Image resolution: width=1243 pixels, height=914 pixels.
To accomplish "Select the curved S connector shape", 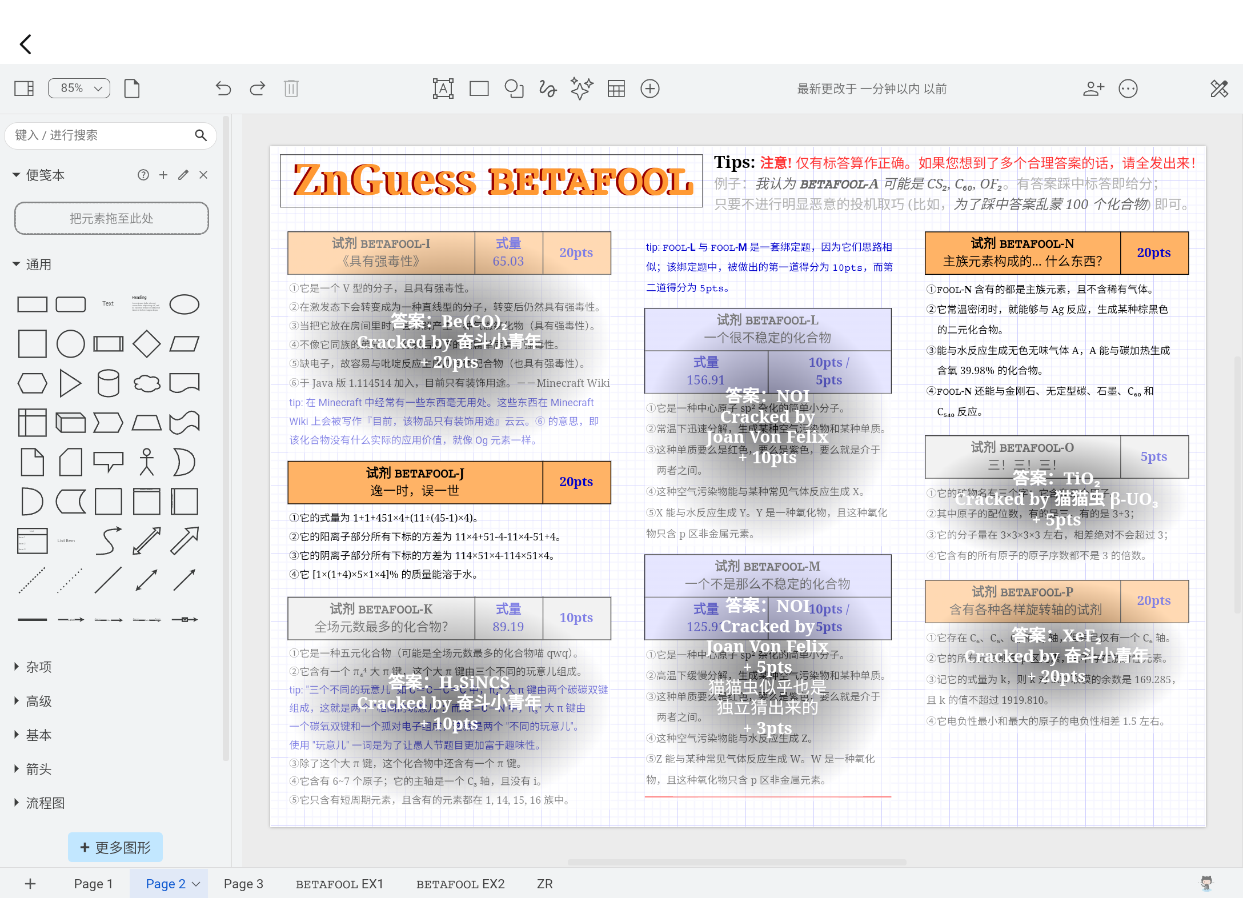I will coord(108,540).
